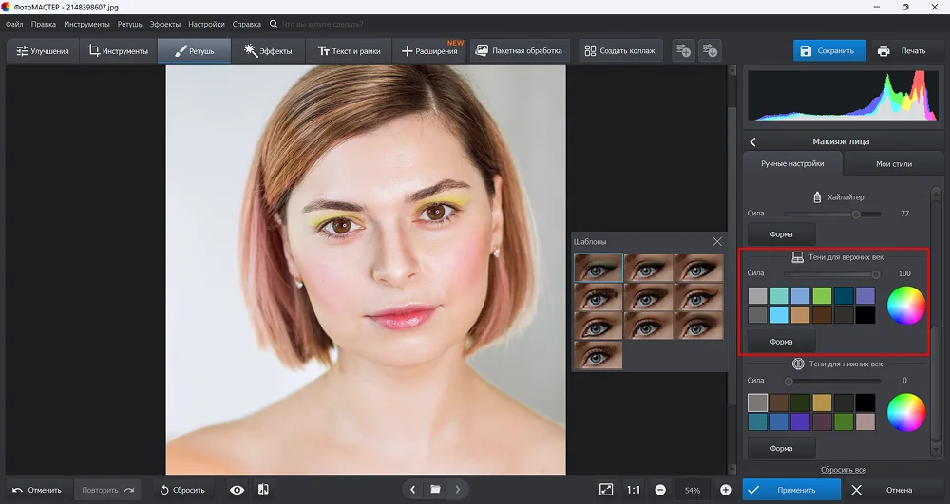The image size is (950, 504).
Task: Switch to the Ретушь tab
Action: click(195, 51)
